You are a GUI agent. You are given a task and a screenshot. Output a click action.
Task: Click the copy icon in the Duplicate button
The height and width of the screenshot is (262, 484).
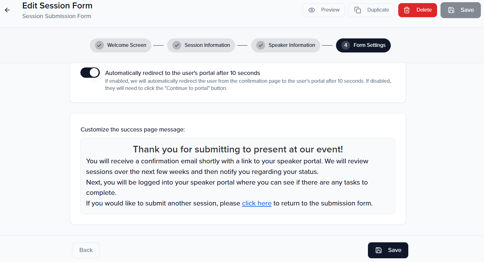(x=358, y=10)
